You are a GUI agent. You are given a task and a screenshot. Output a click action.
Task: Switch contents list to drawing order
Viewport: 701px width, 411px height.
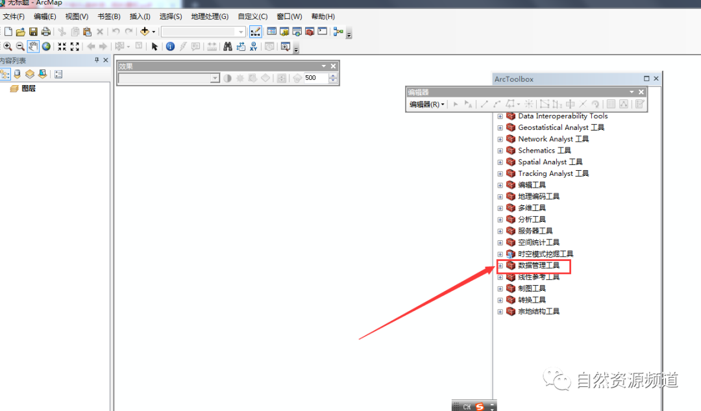pyautogui.click(x=5, y=74)
